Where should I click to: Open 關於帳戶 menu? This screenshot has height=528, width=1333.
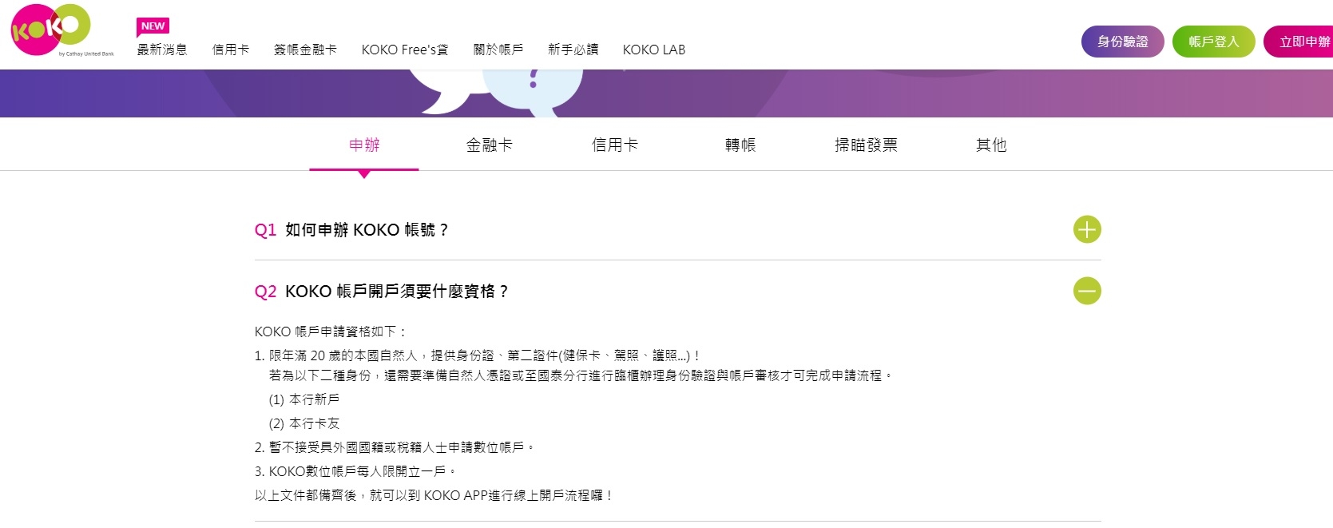[498, 50]
